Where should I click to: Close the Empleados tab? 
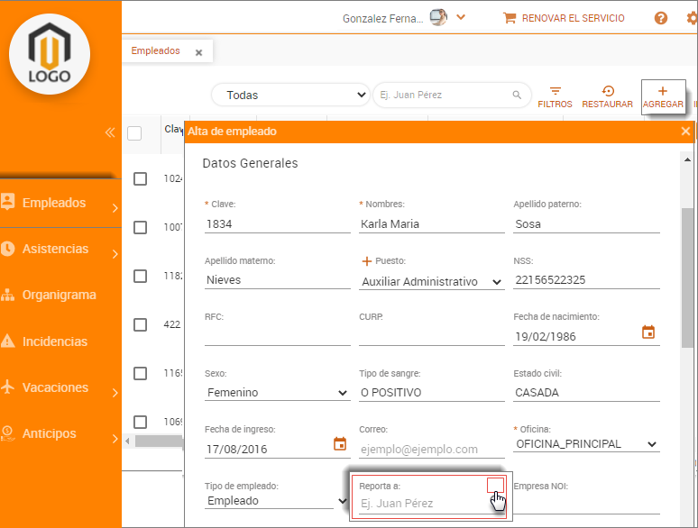click(x=198, y=52)
